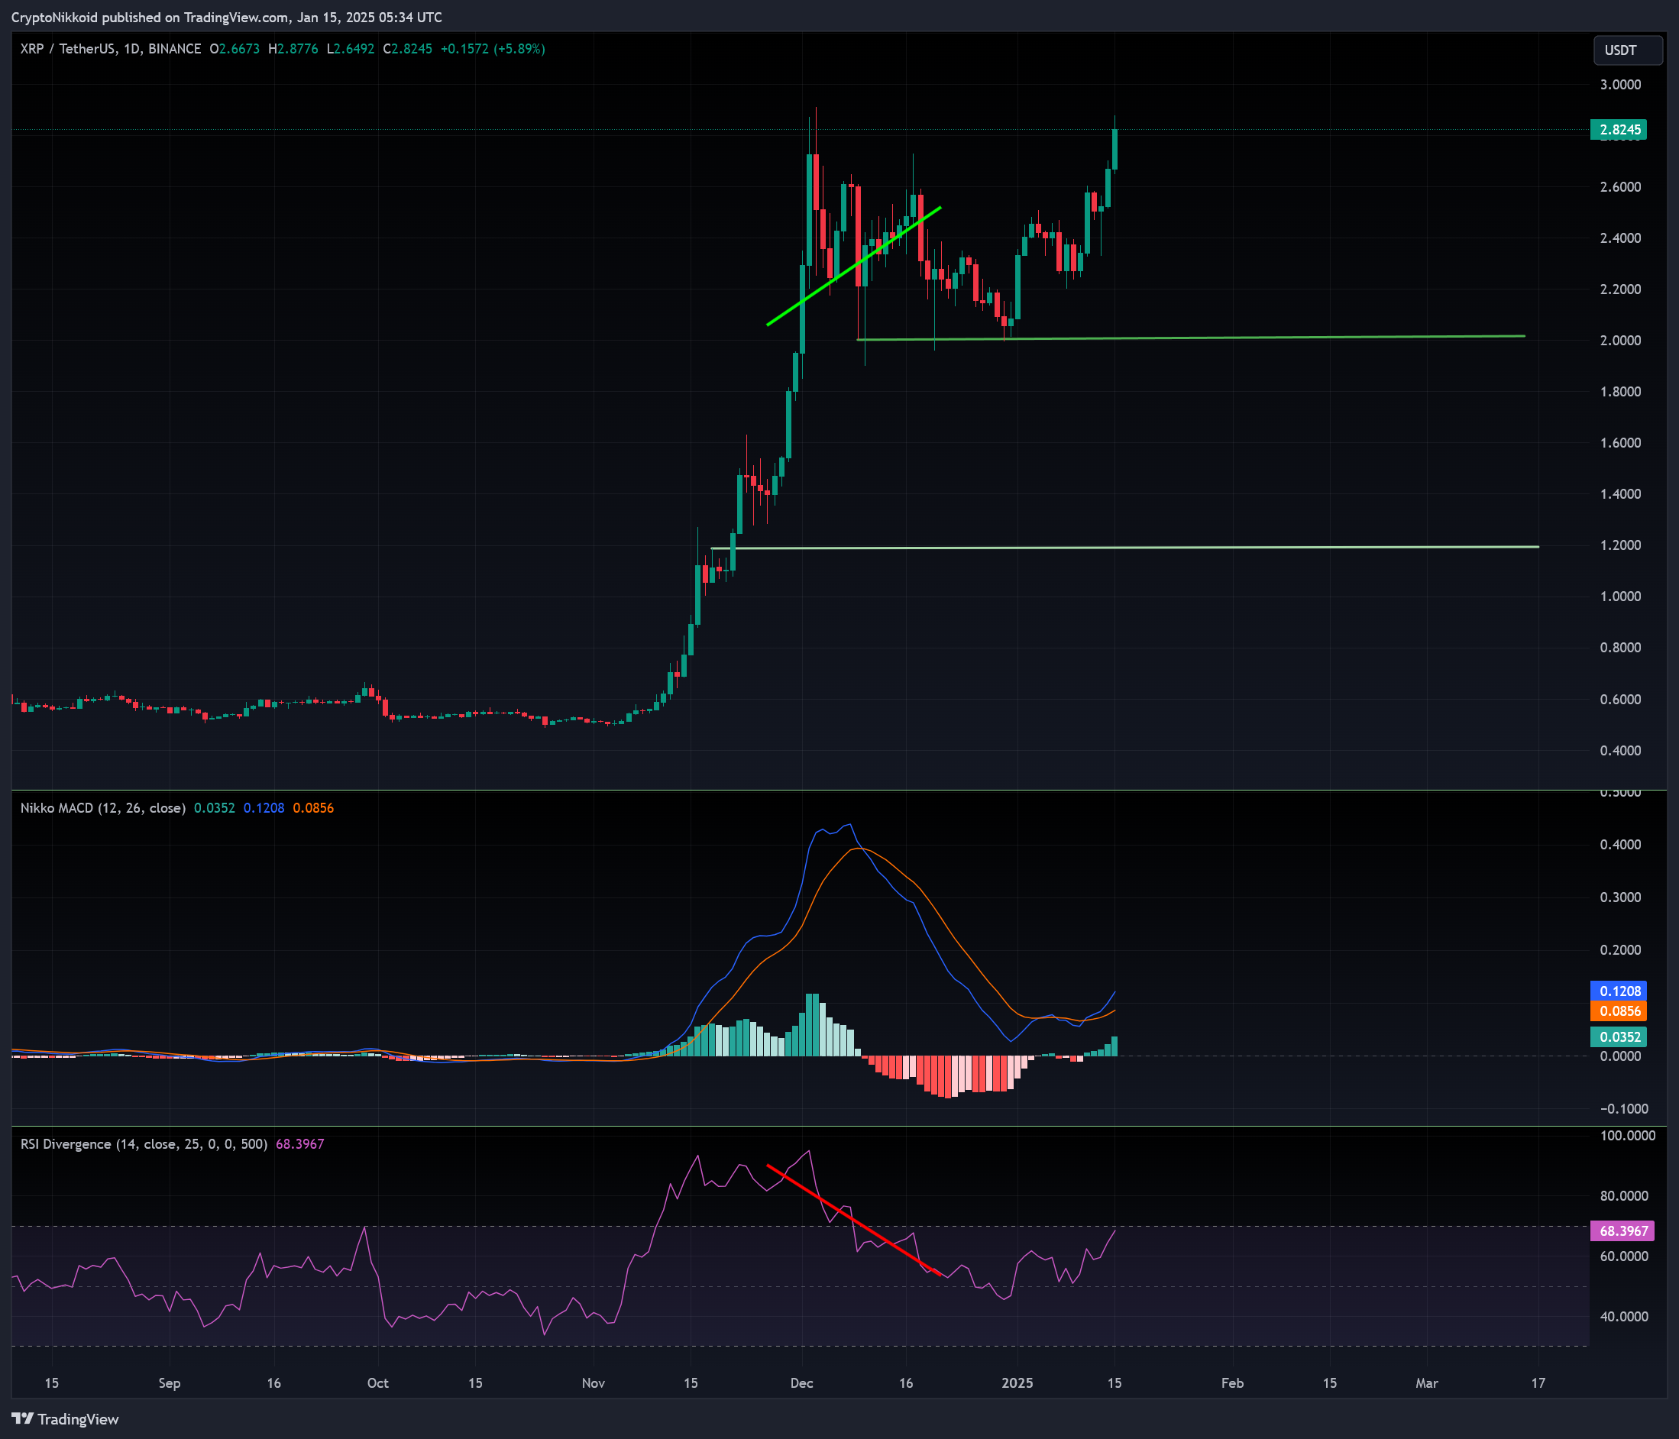1679x1439 pixels.
Task: Click the 0.2000 MACD axis label
Action: tap(1620, 949)
